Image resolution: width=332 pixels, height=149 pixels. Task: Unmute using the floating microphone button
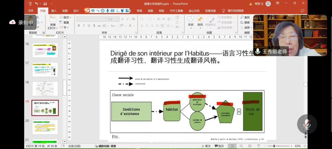pos(306,124)
